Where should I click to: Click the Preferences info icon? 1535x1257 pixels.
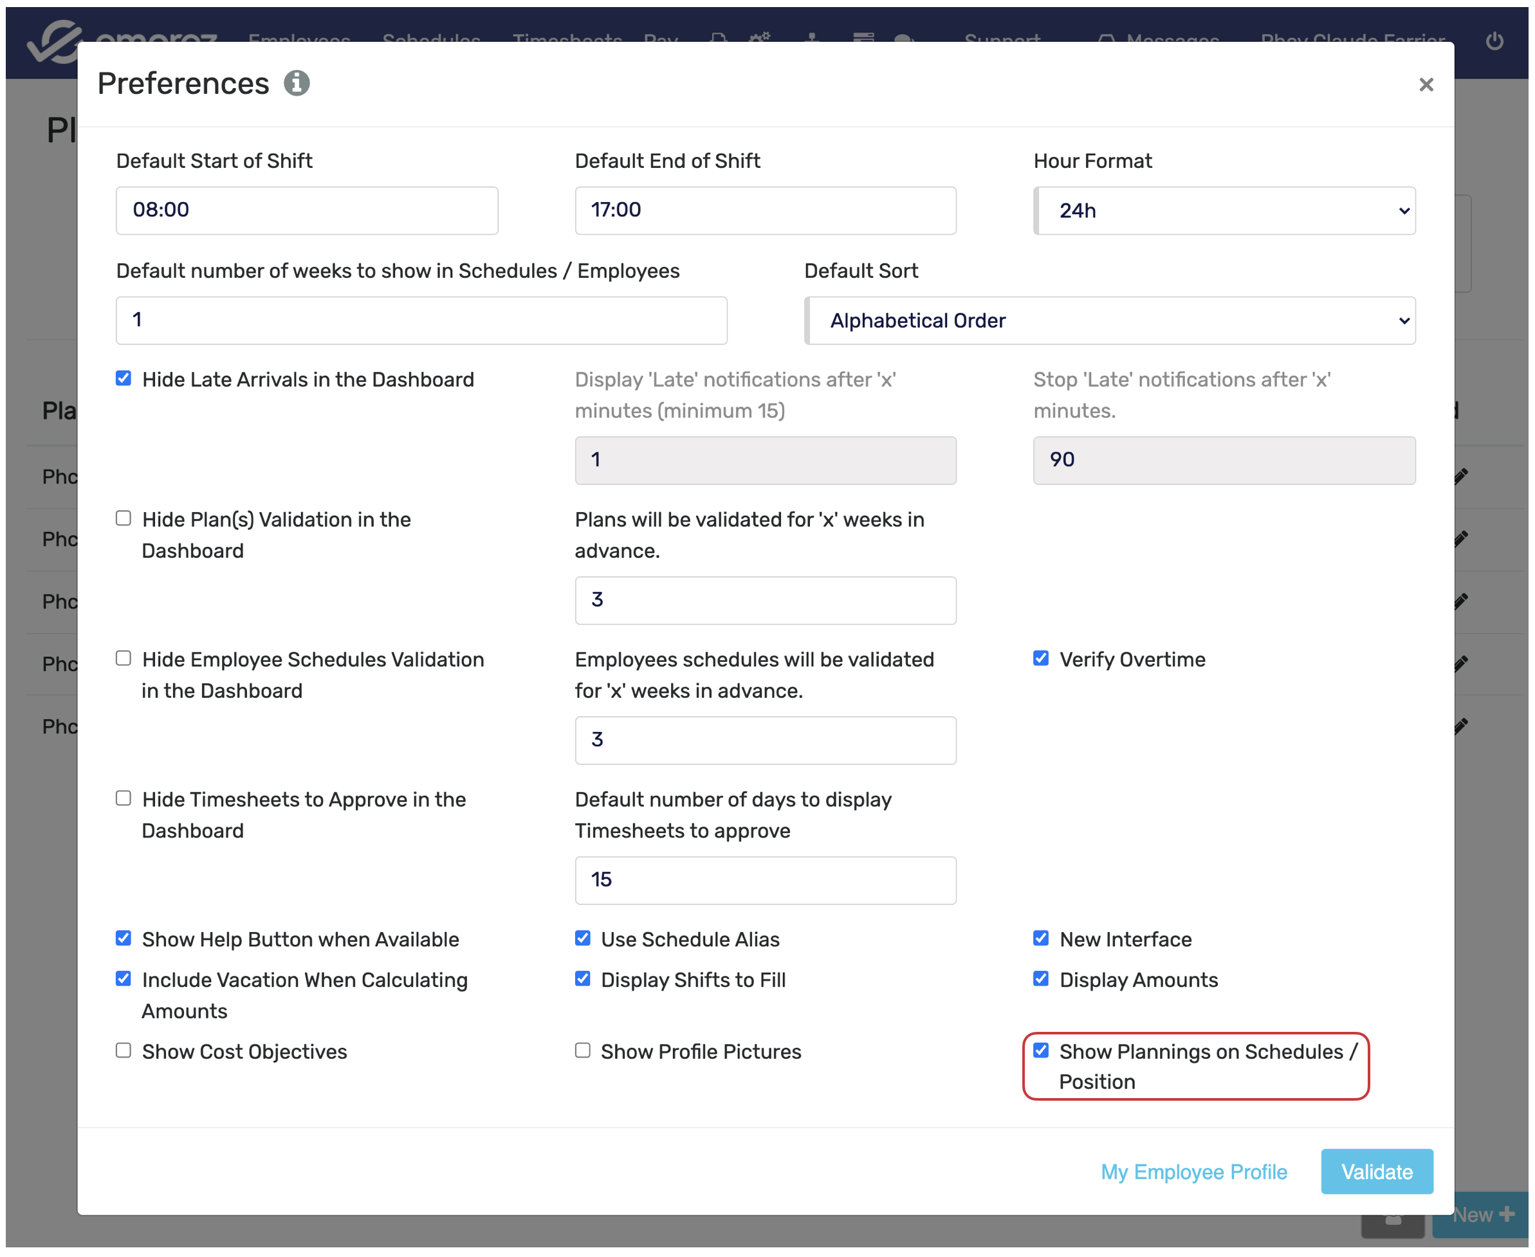pyautogui.click(x=296, y=83)
